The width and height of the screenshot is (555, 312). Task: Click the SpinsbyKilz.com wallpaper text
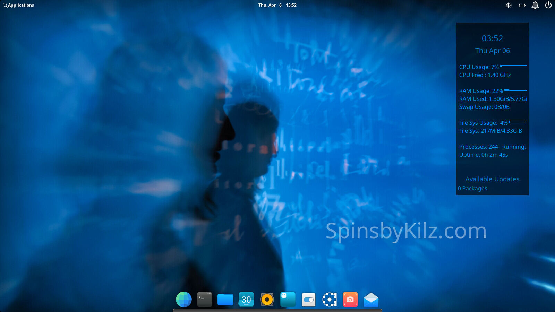coord(406,231)
